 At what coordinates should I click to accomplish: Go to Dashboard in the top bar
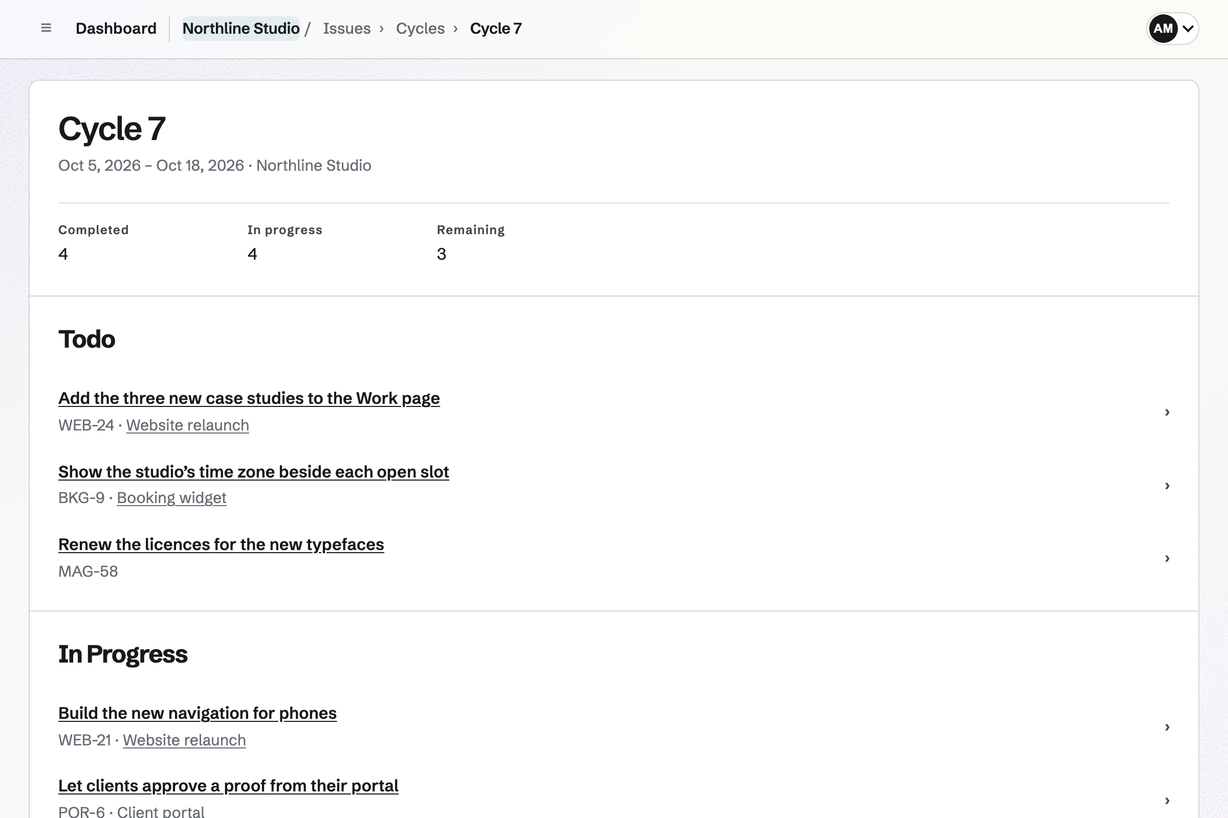pyautogui.click(x=116, y=28)
